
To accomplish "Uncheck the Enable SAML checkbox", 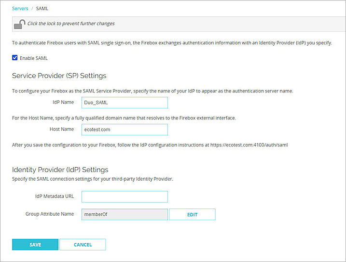I will [x=15, y=58].
